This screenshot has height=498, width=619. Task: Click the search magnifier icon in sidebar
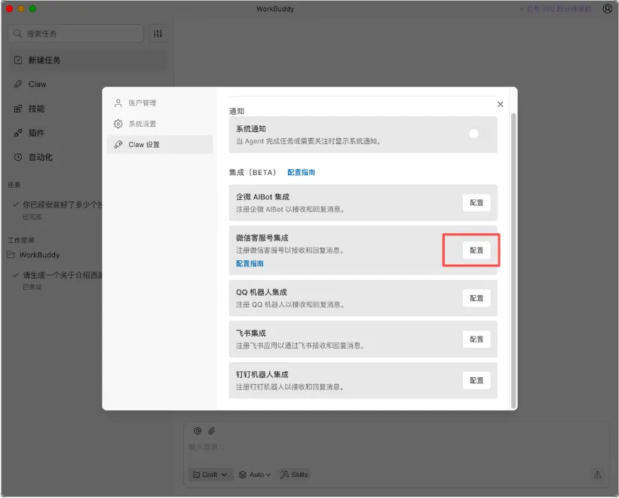(17, 33)
